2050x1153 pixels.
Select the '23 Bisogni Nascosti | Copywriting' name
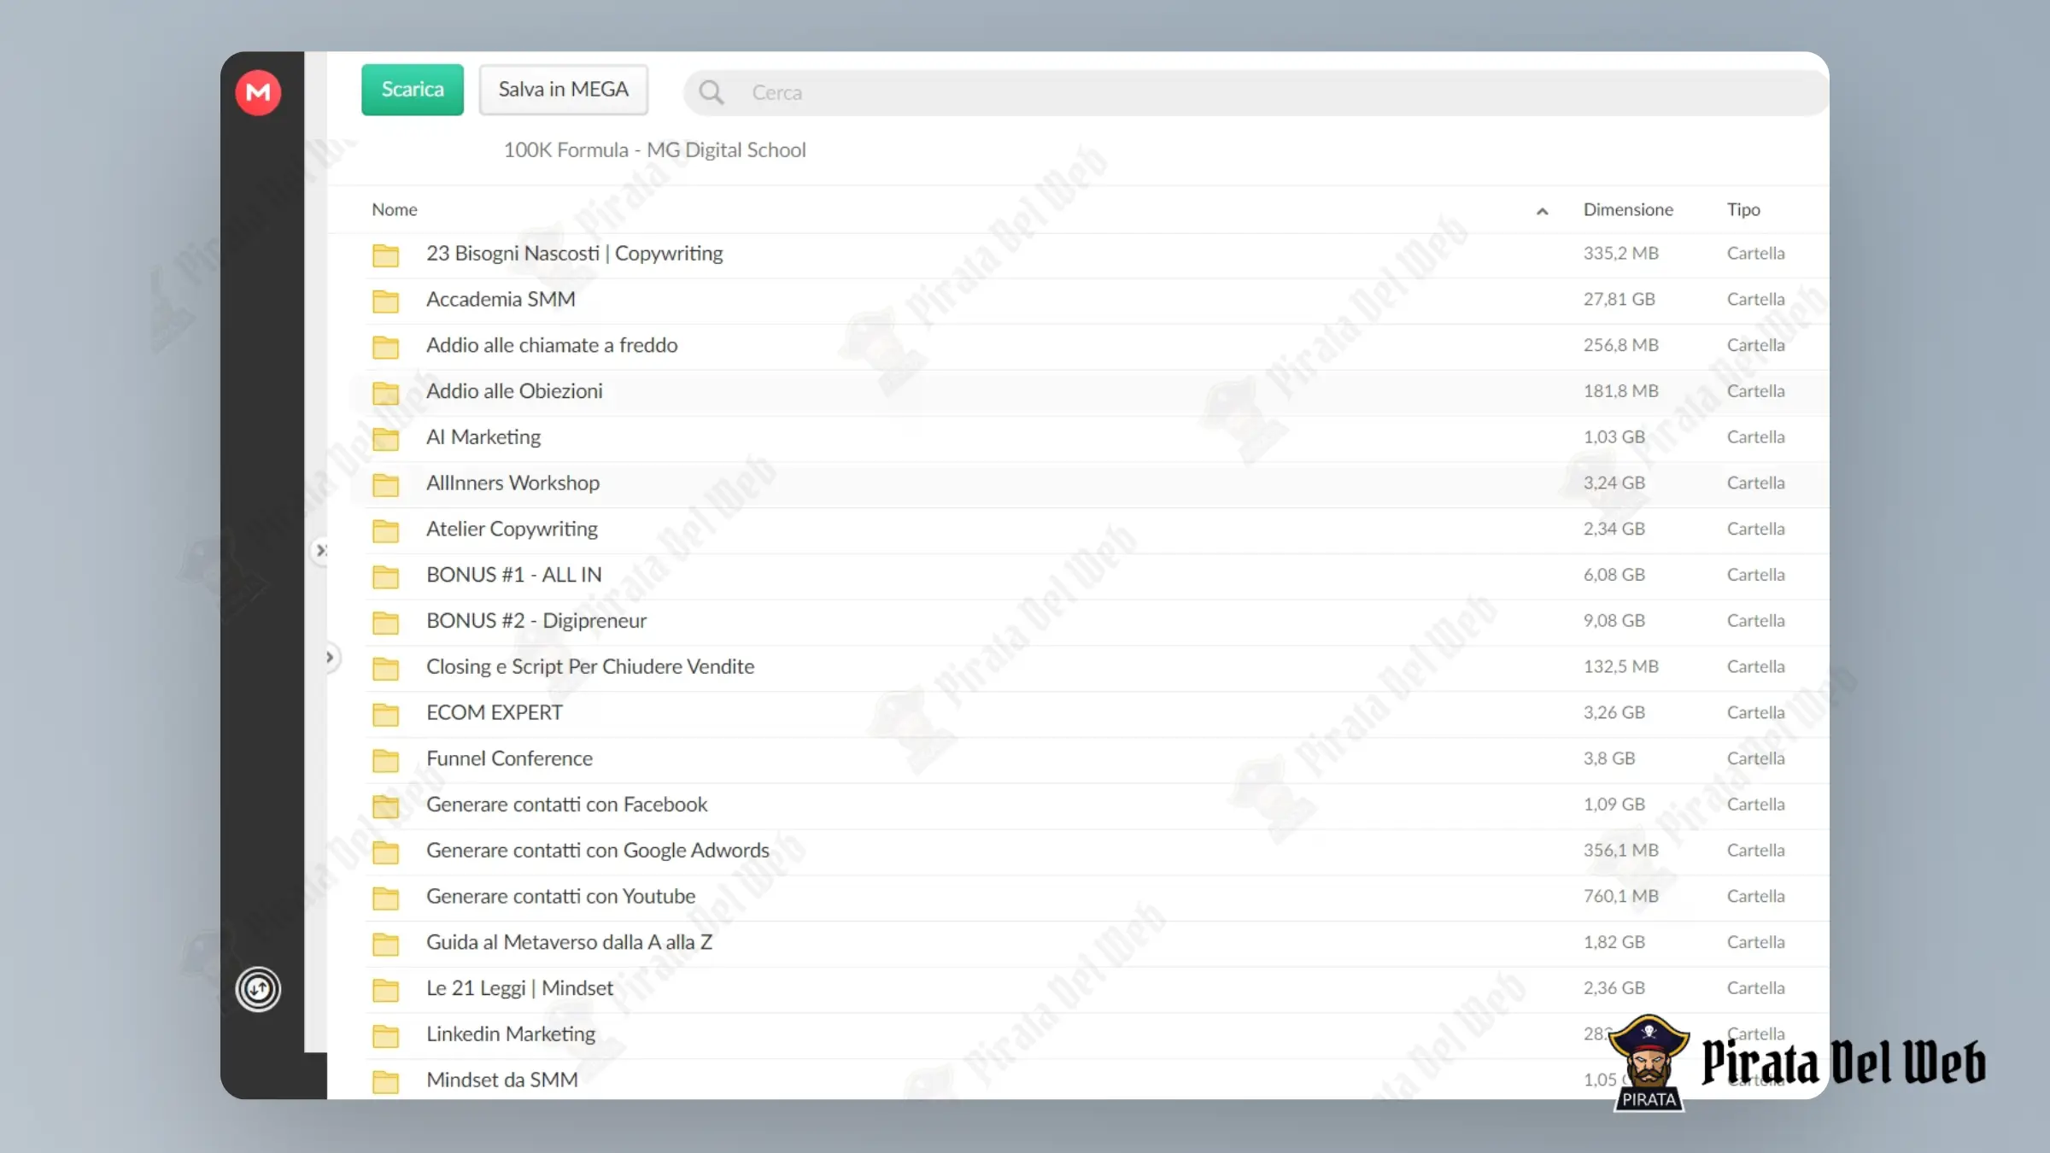[x=575, y=254]
